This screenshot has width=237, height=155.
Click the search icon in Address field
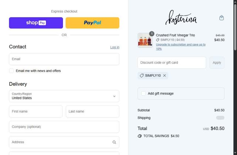(x=114, y=142)
